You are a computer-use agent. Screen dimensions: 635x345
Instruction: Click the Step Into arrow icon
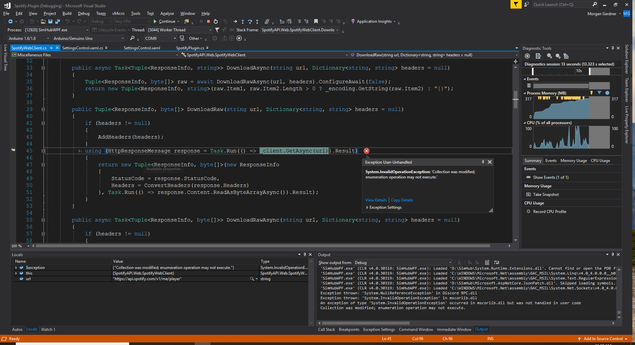coord(243,21)
